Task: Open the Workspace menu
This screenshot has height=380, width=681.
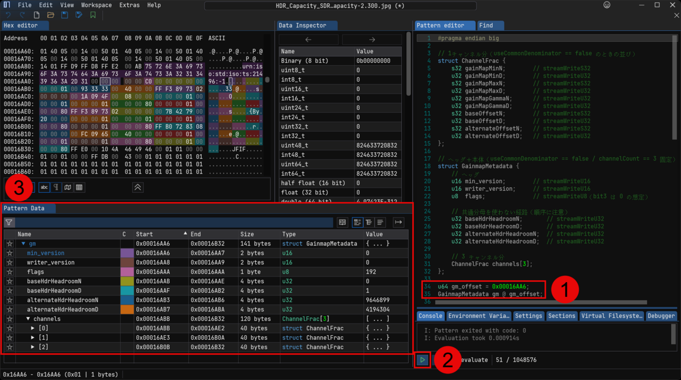Action: pyautogui.click(x=96, y=5)
